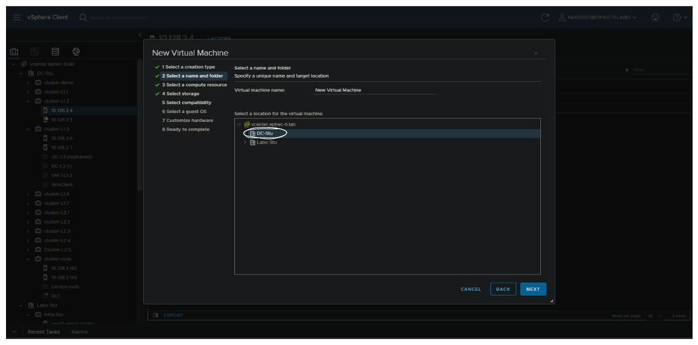Select the Labo Stu datacenter in the sidebar
The height and width of the screenshot is (345, 698).
(47, 305)
